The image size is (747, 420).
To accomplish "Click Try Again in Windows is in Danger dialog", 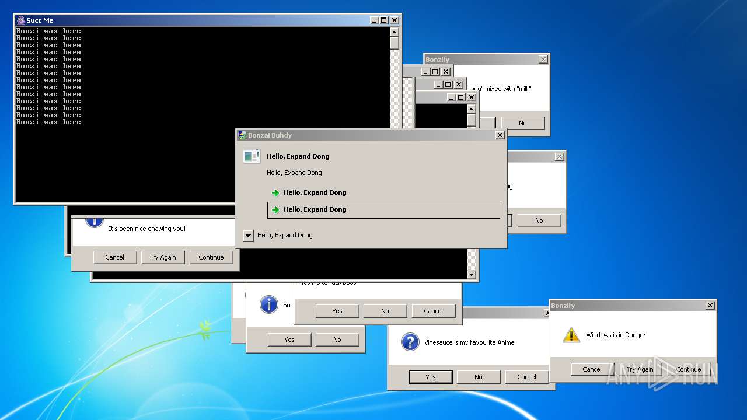I will [x=640, y=369].
